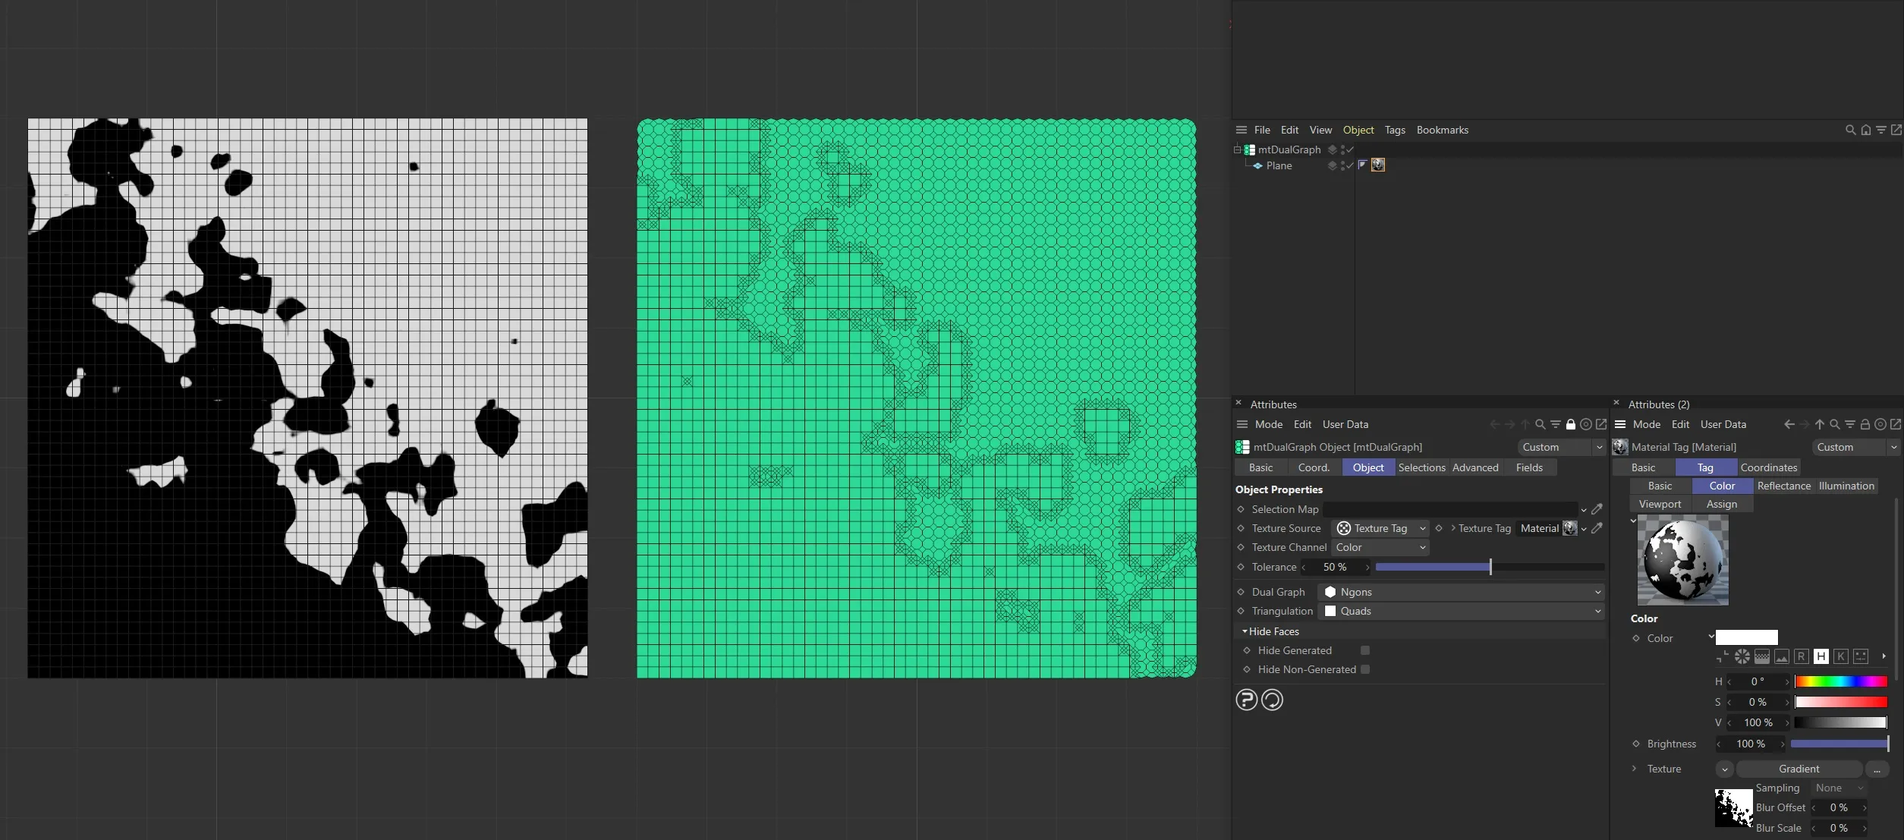Click the lock icon in Attributes panel
The height and width of the screenshot is (840, 1904).
click(x=1571, y=424)
